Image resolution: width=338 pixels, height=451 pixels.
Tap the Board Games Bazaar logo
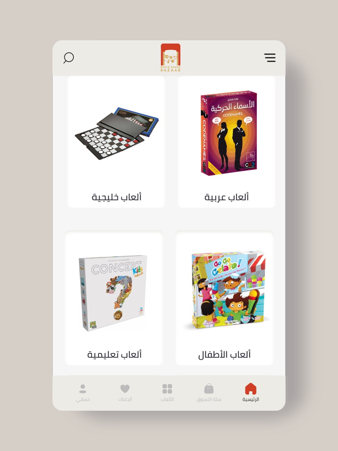pos(171,57)
